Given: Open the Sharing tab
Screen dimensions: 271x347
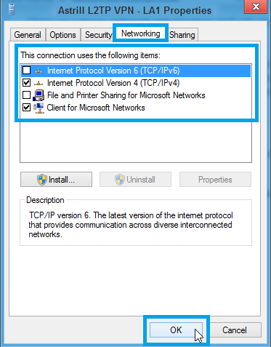Looking at the screenshot, I should pos(182,35).
